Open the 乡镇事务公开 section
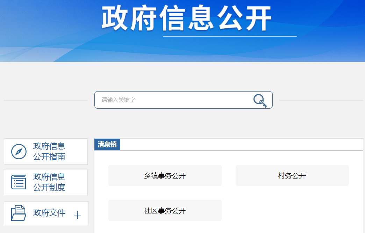The height and width of the screenshot is (233, 365). click(165, 176)
